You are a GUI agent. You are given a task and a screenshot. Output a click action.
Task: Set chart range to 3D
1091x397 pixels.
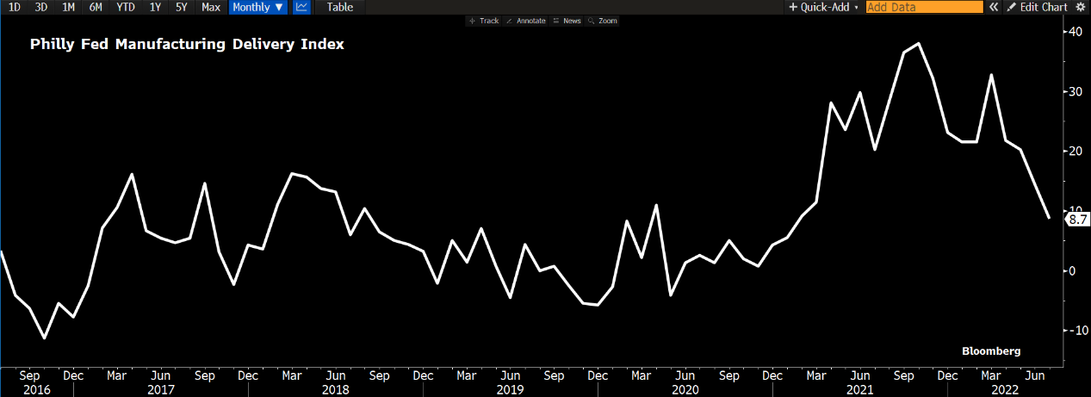pyautogui.click(x=41, y=7)
